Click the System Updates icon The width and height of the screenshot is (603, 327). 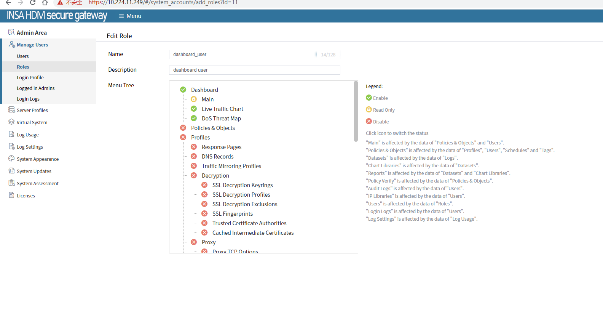coord(11,171)
